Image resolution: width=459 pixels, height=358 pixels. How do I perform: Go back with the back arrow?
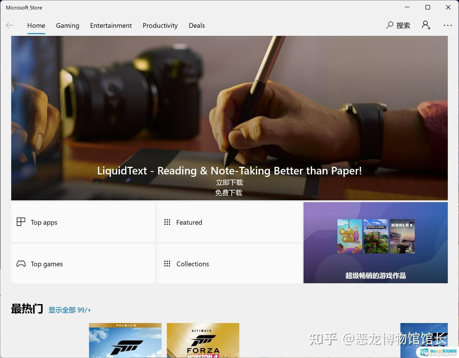(x=9, y=26)
